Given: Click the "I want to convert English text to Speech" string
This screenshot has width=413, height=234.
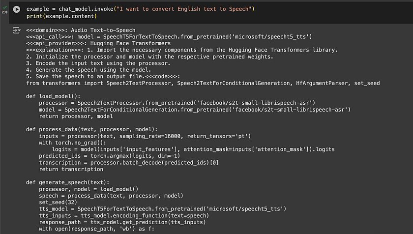Looking at the screenshot, I should 184,9.
